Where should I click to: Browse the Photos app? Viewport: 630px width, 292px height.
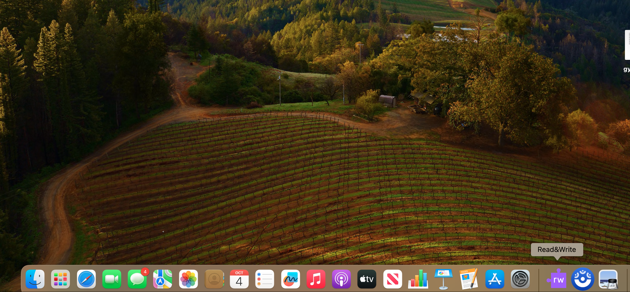(x=188, y=279)
